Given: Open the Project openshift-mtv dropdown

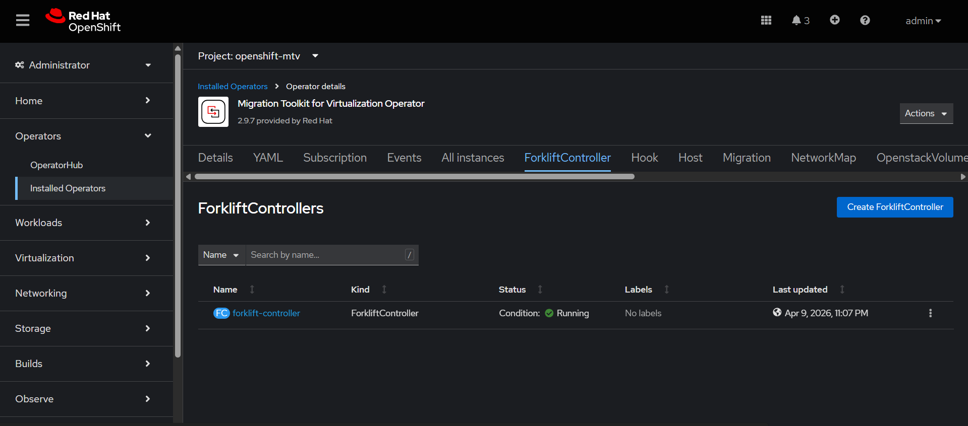Looking at the screenshot, I should 258,56.
